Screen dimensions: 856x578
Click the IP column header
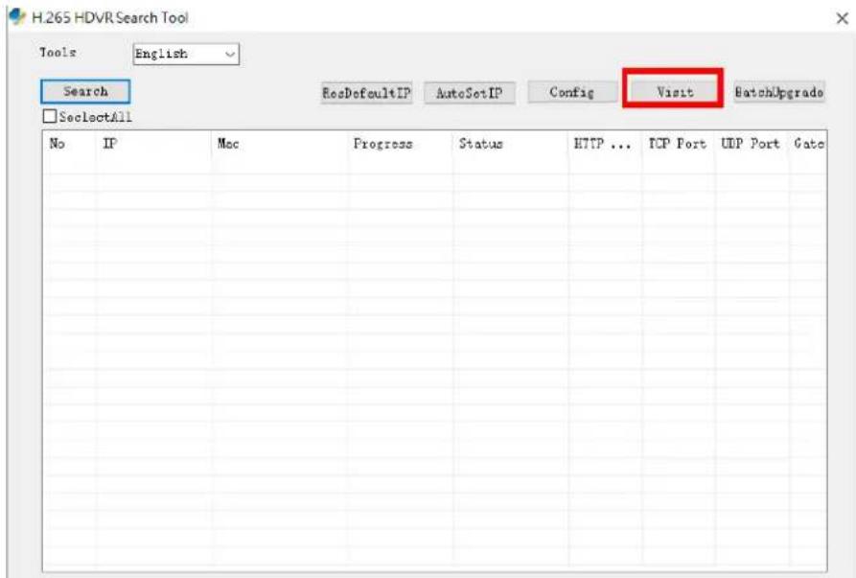[154, 144]
